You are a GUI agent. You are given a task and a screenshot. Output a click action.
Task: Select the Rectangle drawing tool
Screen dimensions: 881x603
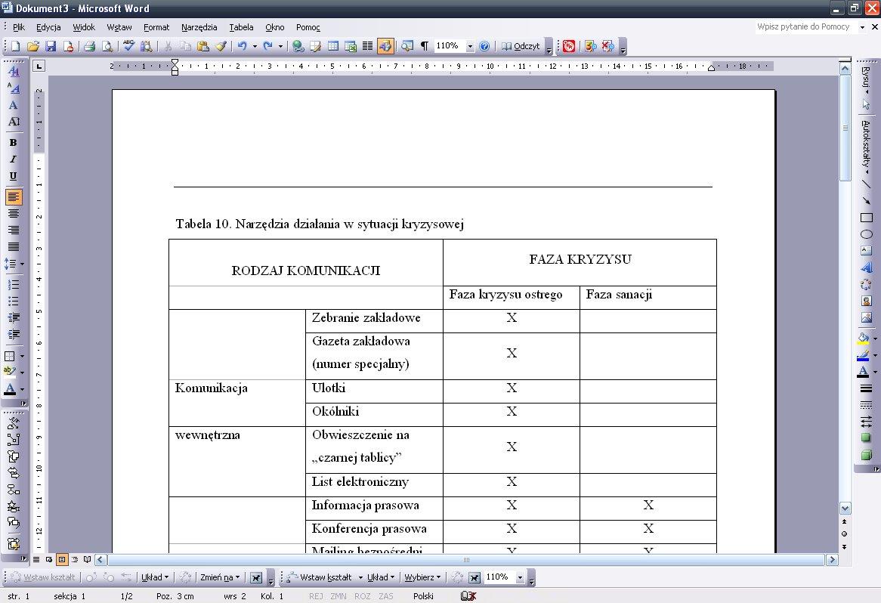coord(867,218)
